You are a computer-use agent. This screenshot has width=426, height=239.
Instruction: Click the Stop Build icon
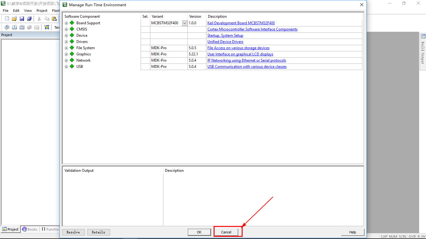coord(37,27)
